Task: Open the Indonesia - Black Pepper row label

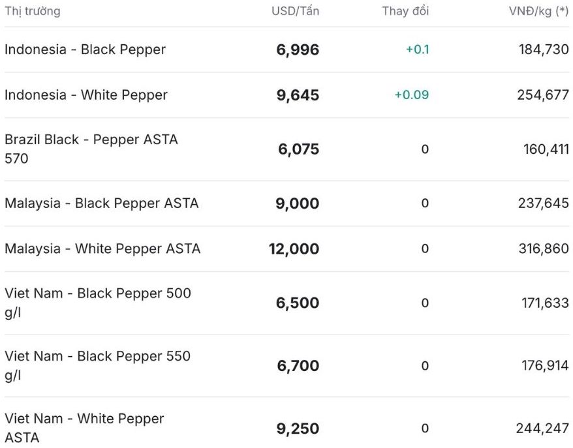Action: tap(85, 50)
